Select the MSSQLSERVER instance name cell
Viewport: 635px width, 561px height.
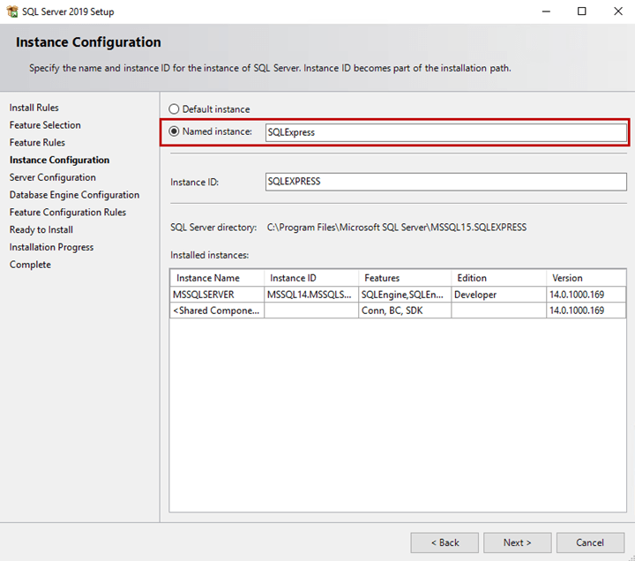pos(217,295)
